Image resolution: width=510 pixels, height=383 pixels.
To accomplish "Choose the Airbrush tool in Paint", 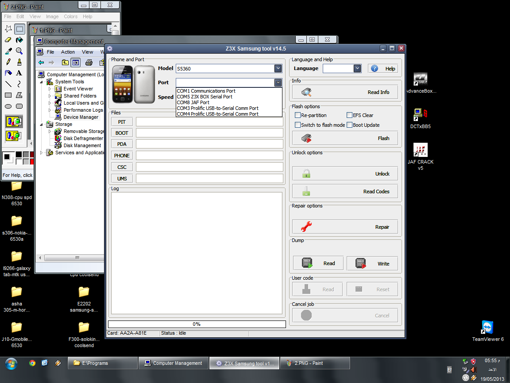I will tap(8, 73).
